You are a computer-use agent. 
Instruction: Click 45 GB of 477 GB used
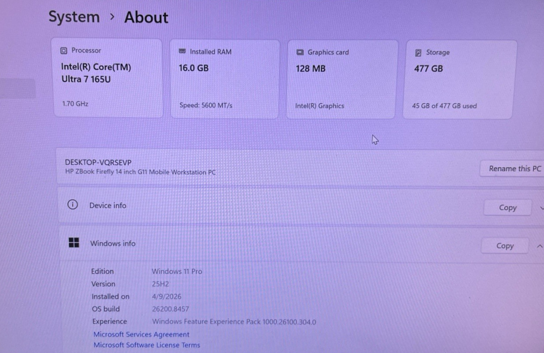coord(444,106)
